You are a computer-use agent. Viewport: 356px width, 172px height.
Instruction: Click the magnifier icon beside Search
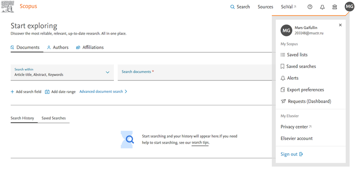click(232, 7)
